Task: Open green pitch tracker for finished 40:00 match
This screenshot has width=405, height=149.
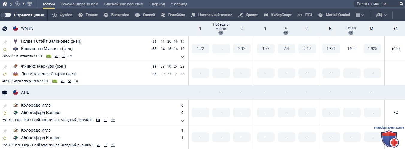Action: pos(55,81)
